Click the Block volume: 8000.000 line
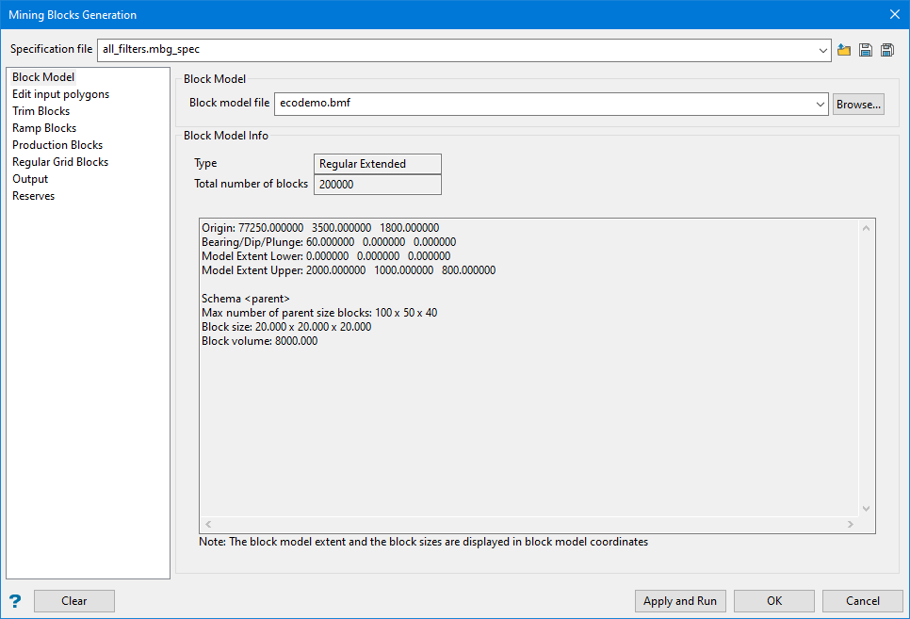910x619 pixels. tap(259, 341)
